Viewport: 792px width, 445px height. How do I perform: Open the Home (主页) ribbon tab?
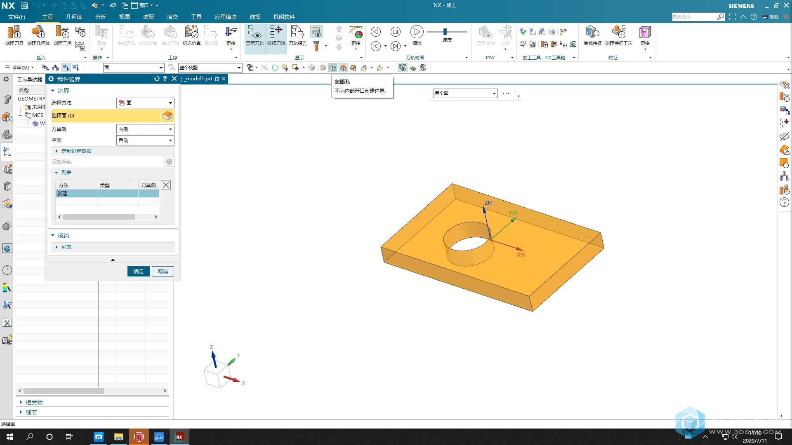click(47, 17)
